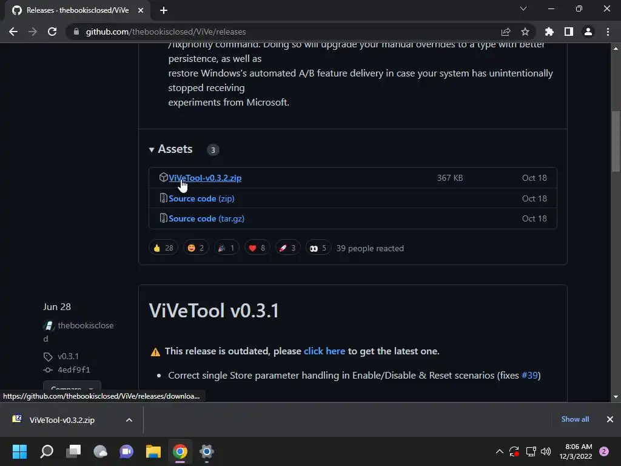Image resolution: width=621 pixels, height=466 pixels.
Task: Collapse the Assets section
Action: 170,149
